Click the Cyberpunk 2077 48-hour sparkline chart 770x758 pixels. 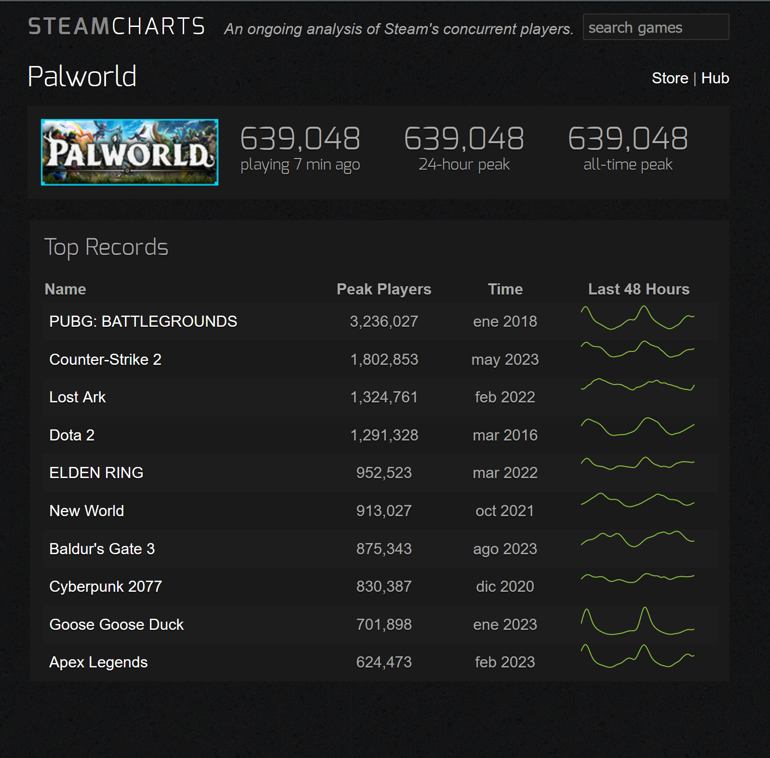click(x=637, y=578)
